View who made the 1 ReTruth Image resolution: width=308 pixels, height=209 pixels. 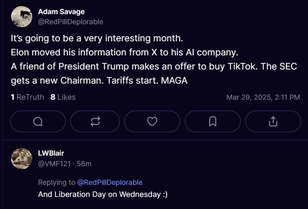[28, 97]
